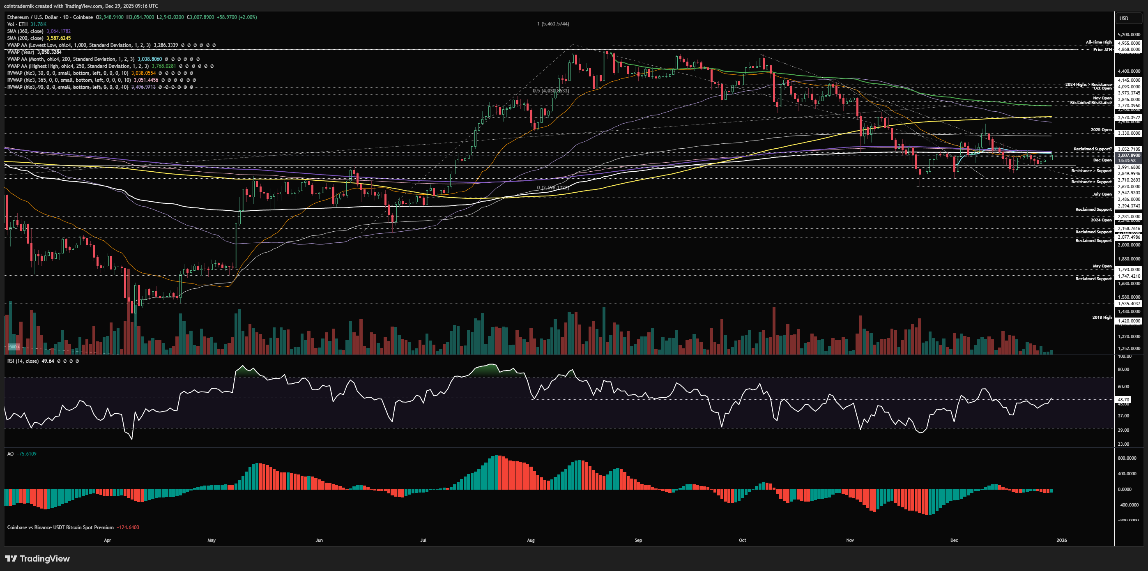Select the Vol · ETH indicator legend
This screenshot has height=571, width=1148.
click(x=17, y=24)
